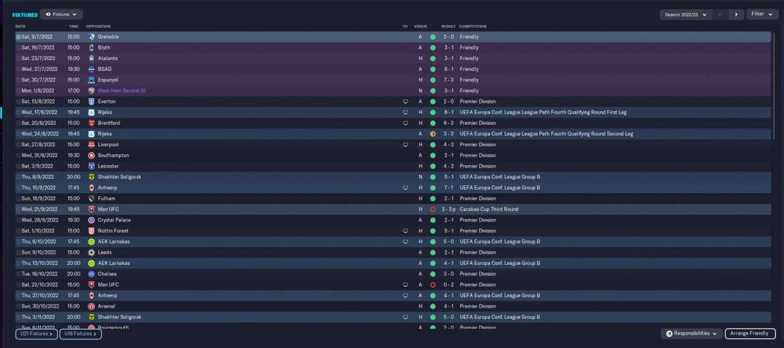The width and height of the screenshot is (784, 348).
Task: Click the TV icon on the Brentford row
Action: pyautogui.click(x=405, y=123)
